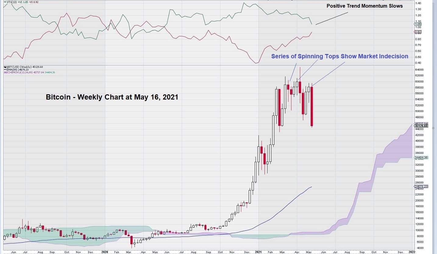This screenshot has height=254, width=437.
Task: Click the 'Series of Spinning Tops Show Market Indecision' annotation
Action: [340, 56]
